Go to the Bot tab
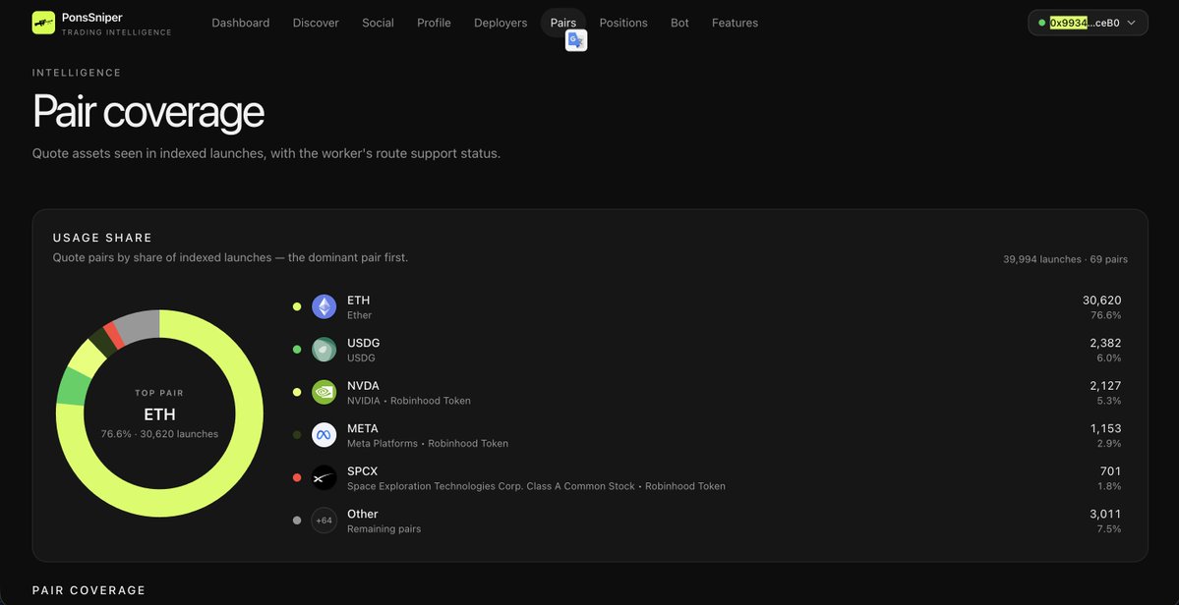Image resolution: width=1179 pixels, height=605 pixels. coord(679,23)
